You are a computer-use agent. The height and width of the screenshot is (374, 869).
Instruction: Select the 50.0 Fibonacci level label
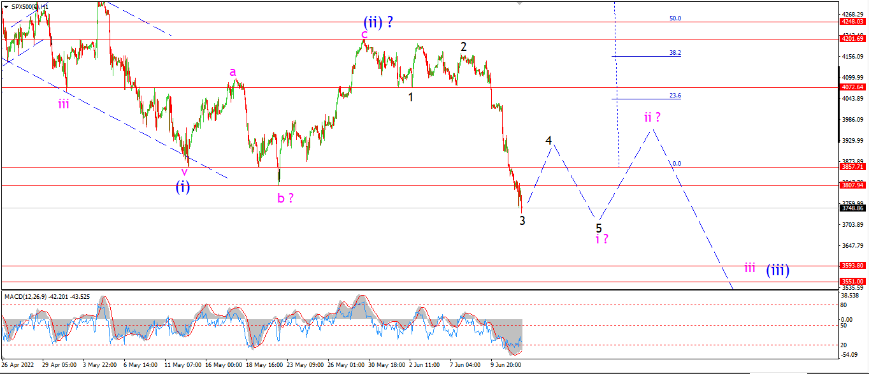[675, 18]
